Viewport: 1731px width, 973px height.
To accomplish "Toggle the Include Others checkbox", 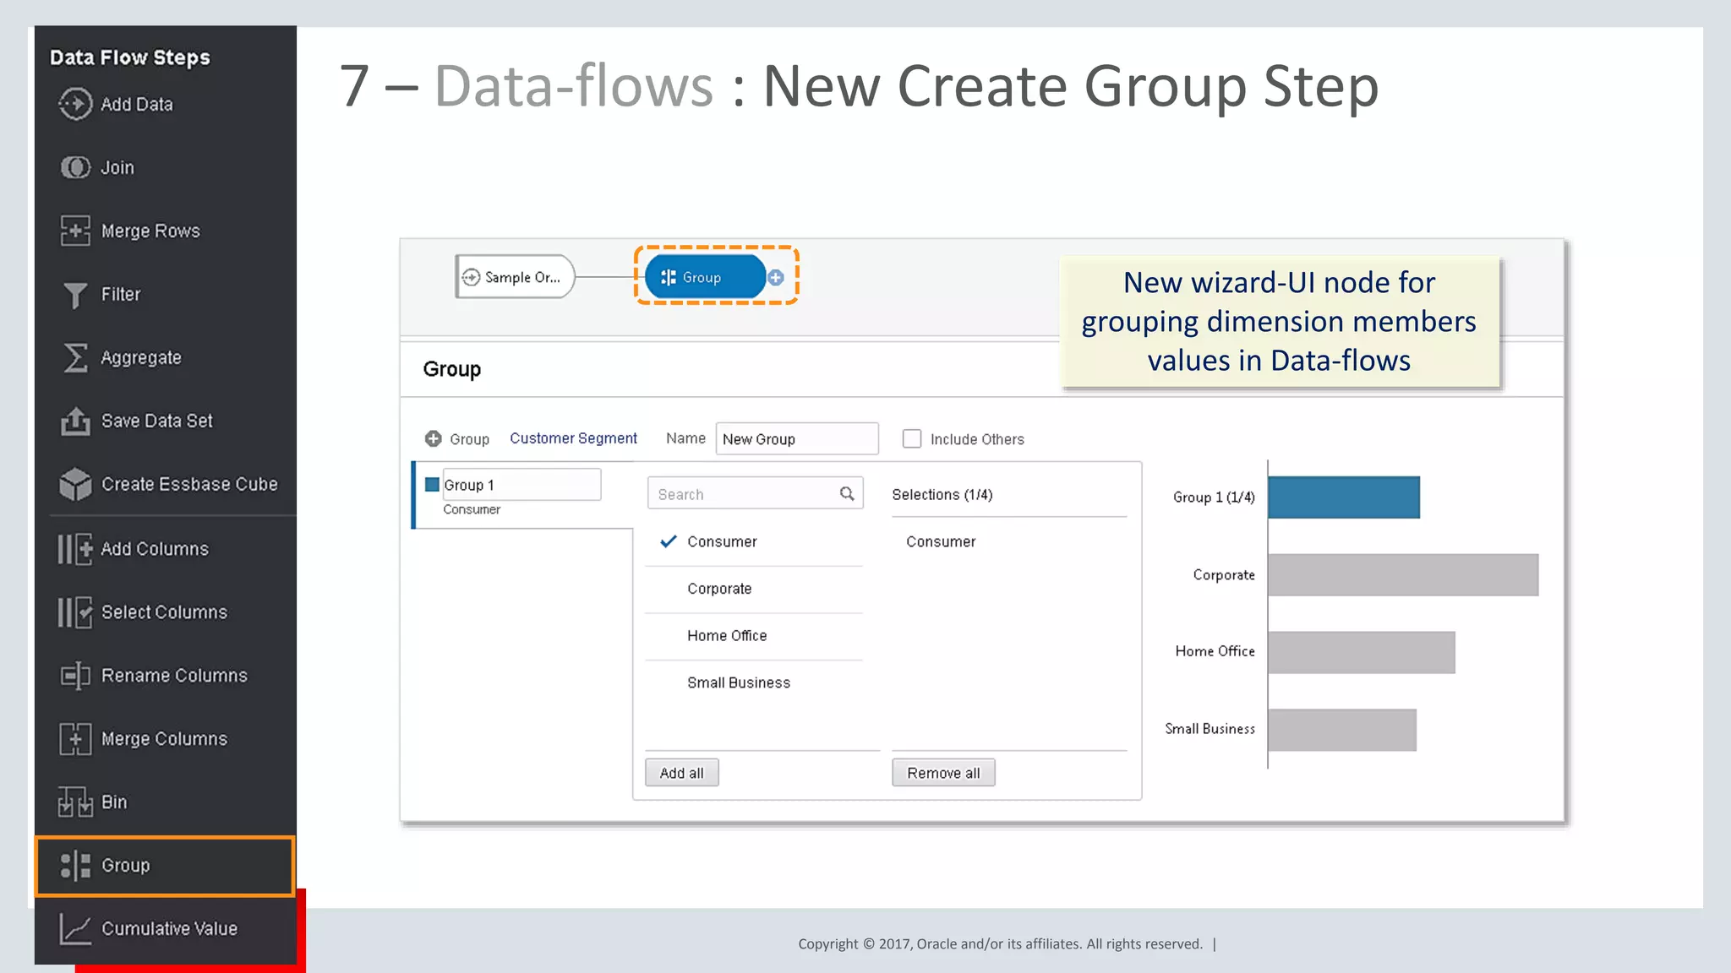I will pos(912,438).
